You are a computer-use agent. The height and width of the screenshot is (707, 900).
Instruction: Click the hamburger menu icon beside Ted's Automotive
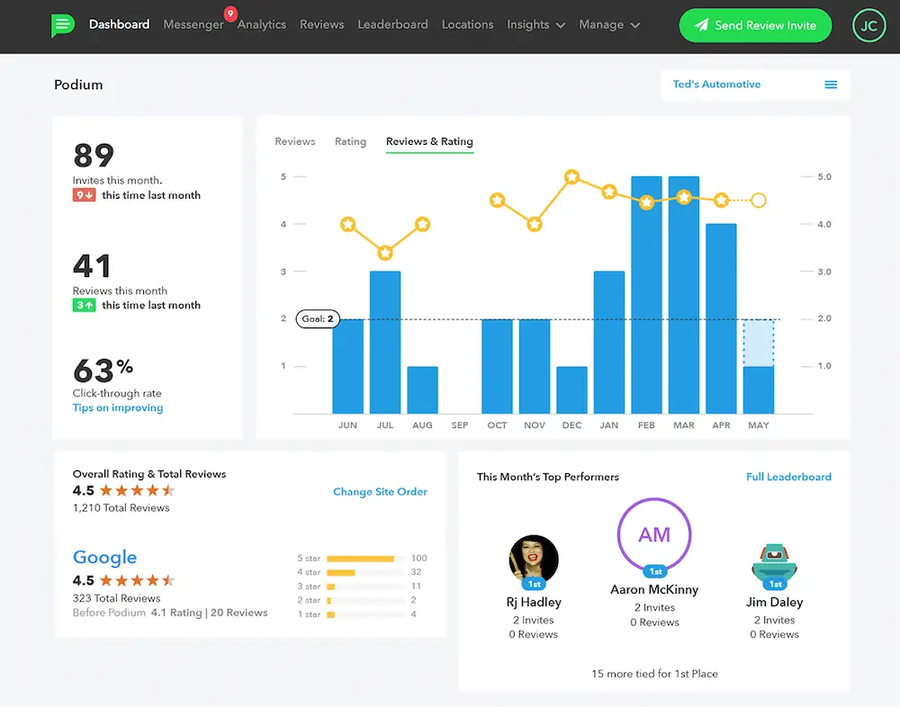pos(831,85)
